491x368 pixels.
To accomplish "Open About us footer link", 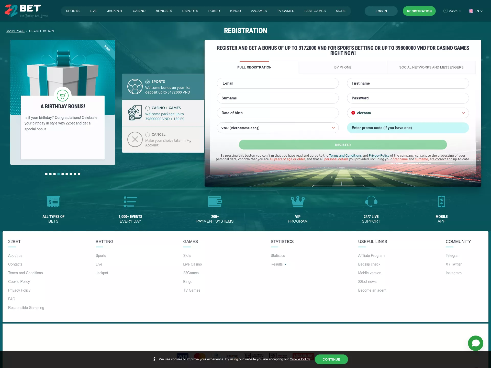I will click(x=15, y=256).
